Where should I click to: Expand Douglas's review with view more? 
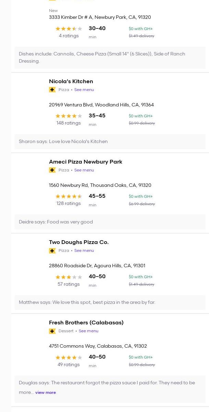point(45,392)
